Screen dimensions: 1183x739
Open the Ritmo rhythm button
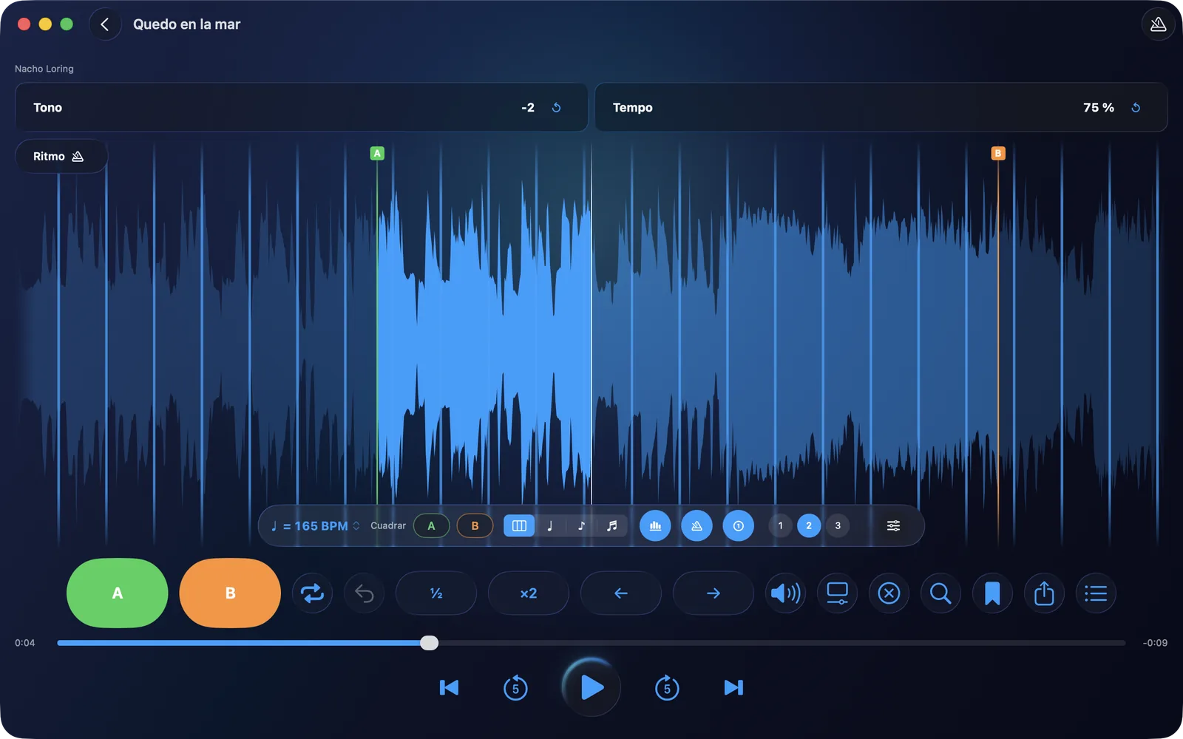click(x=61, y=157)
